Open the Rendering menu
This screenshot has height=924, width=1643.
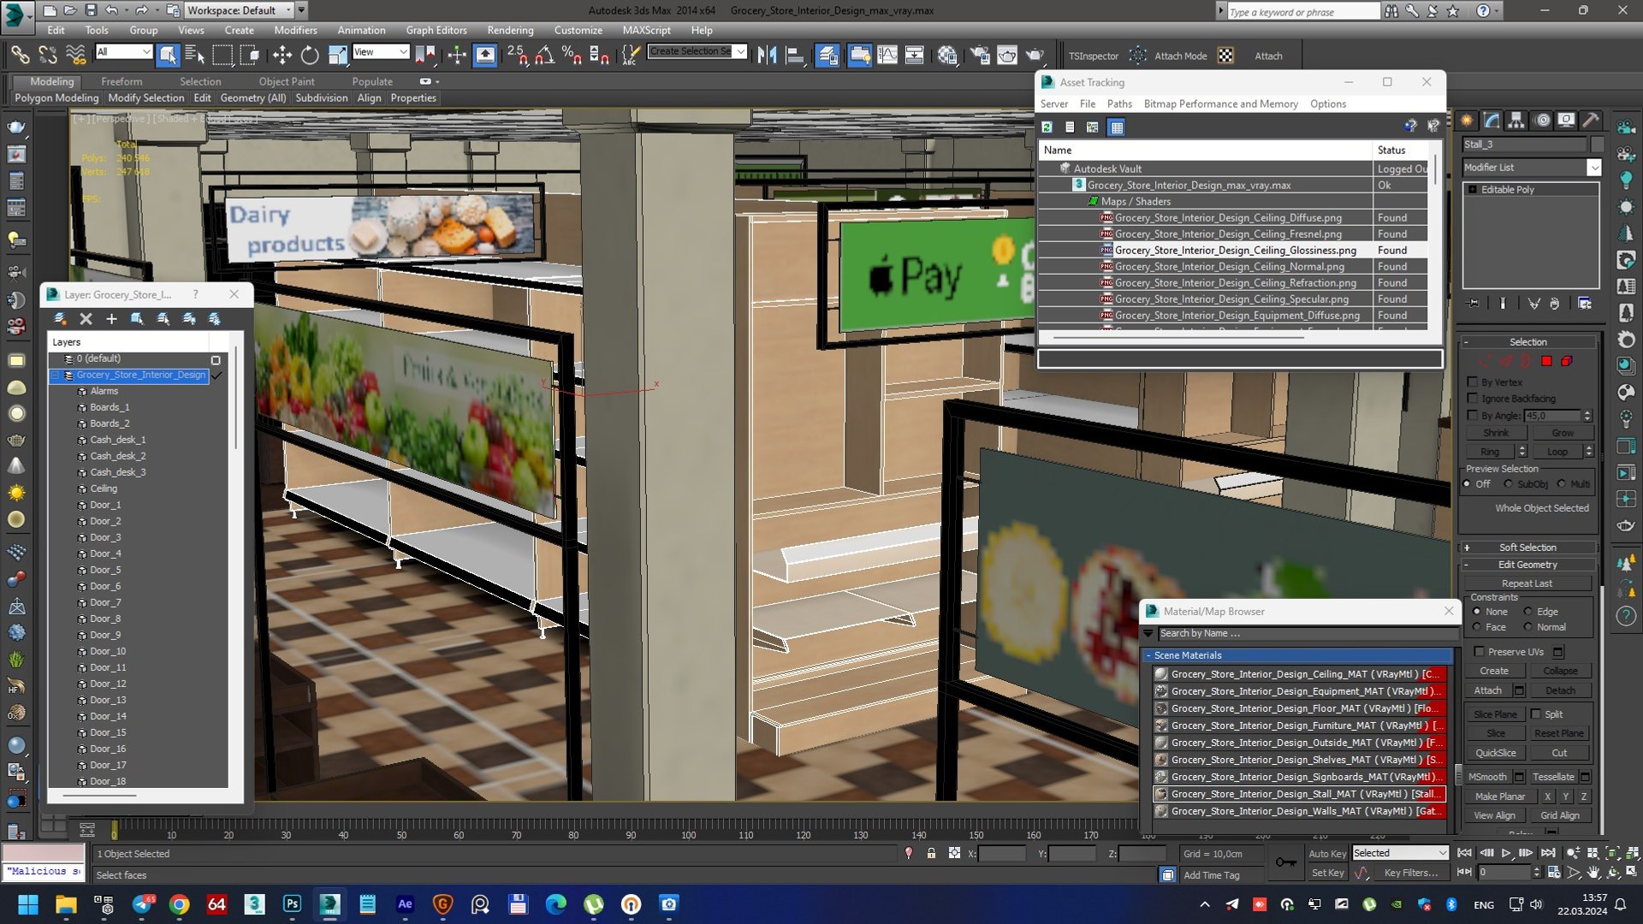[x=510, y=30]
